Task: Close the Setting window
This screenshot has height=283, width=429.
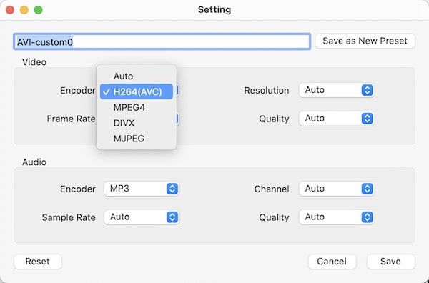Action: tap(10, 10)
